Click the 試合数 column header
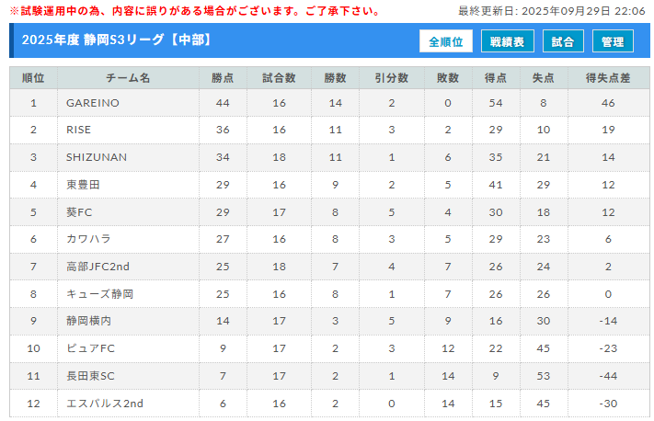Screen dimensions: 654x421 [x=279, y=78]
